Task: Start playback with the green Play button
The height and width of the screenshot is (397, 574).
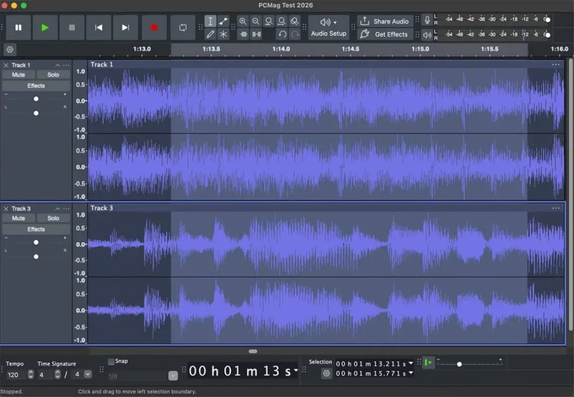Action: 45,27
